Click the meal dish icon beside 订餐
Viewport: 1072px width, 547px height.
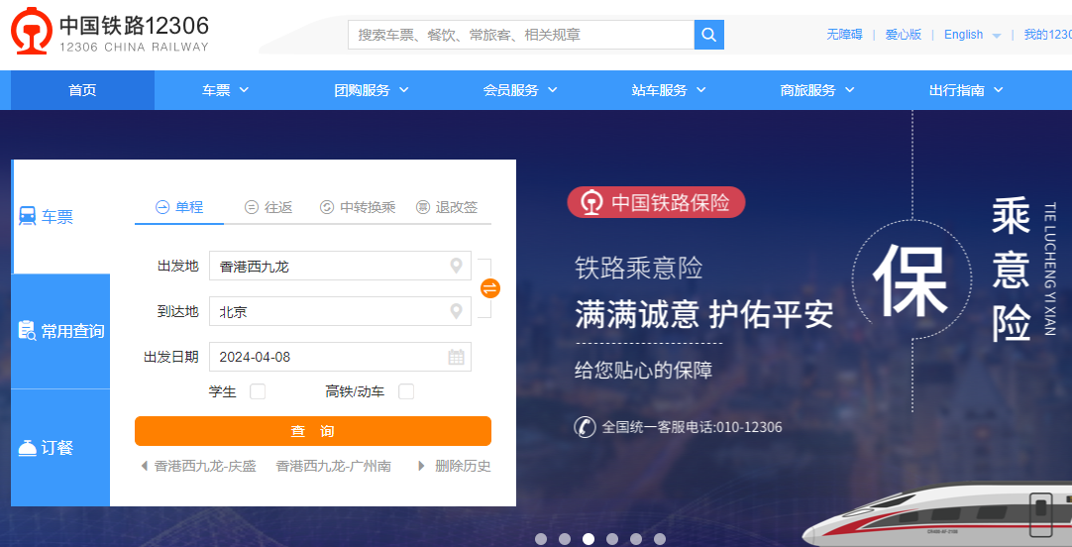(28, 449)
